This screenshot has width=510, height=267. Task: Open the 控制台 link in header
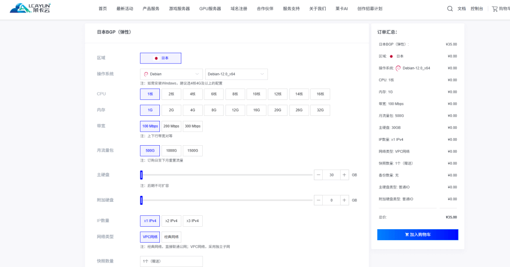point(477,9)
